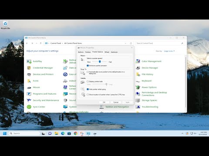
Task: Open Snipping Tool from the taskbar
Action: (x=82, y=133)
